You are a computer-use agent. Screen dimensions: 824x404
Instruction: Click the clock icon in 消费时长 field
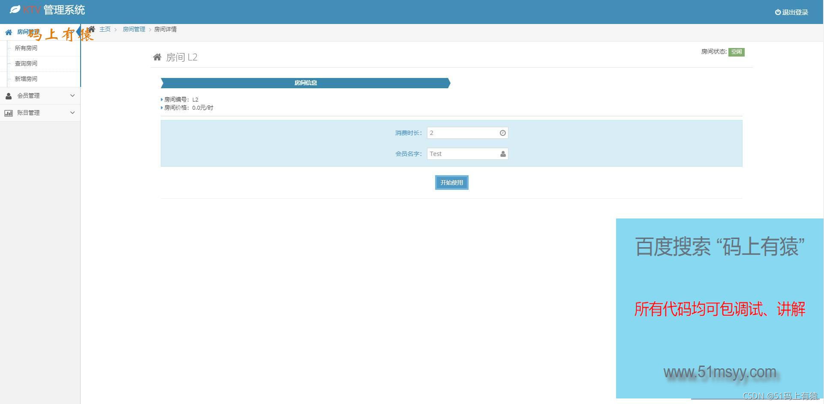pos(503,133)
